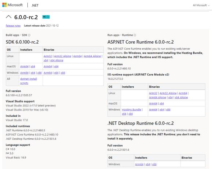Download SDK Linux Arm64 Alpine binary
The height and width of the screenshot is (169, 212).
pos(92,56)
